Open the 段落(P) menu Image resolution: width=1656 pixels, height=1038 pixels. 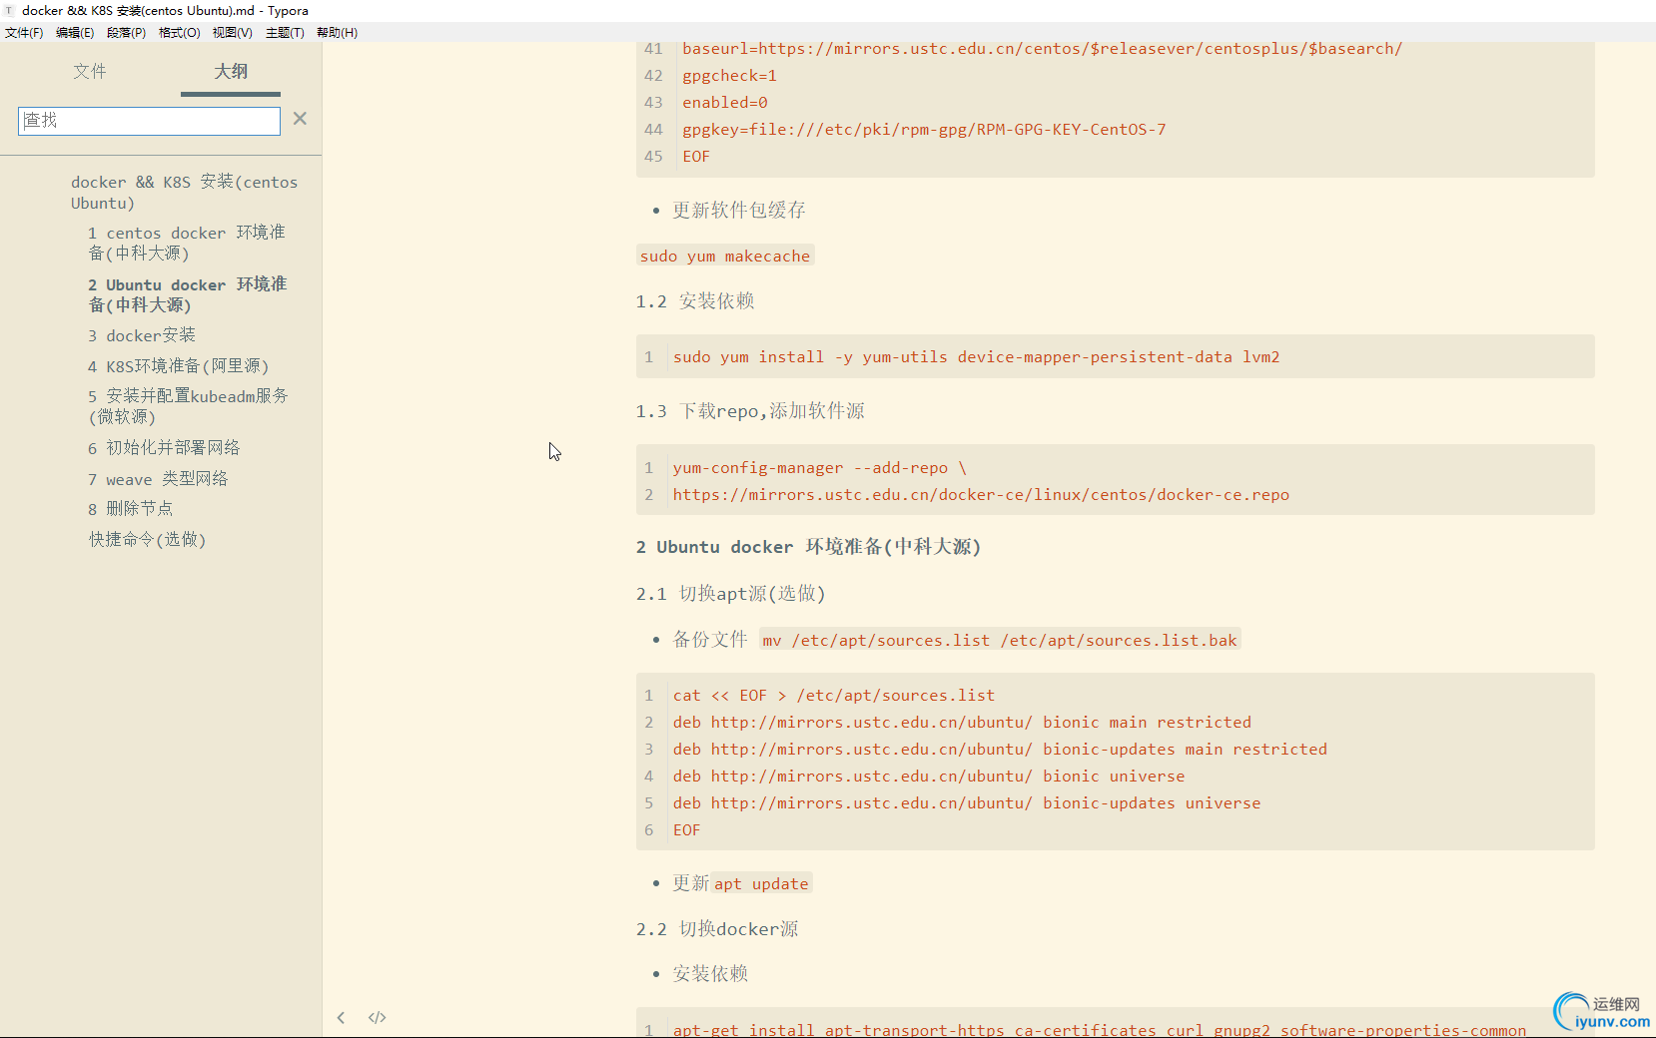(x=125, y=32)
